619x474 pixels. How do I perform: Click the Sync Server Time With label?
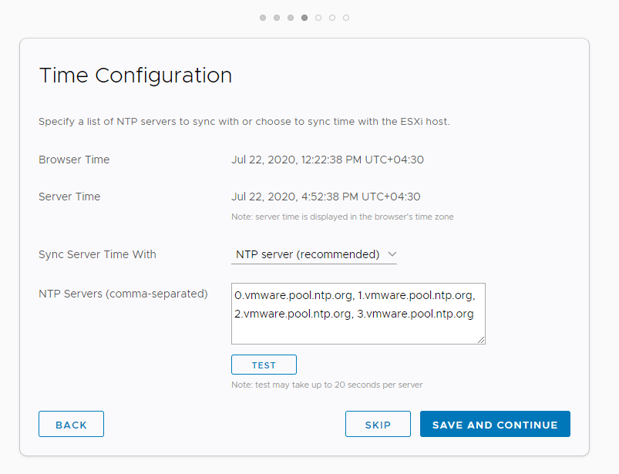click(x=97, y=254)
